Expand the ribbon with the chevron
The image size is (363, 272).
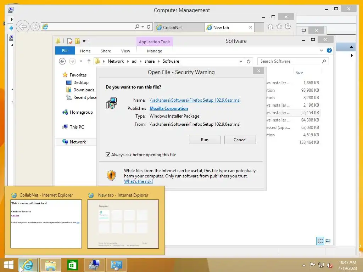point(321,50)
